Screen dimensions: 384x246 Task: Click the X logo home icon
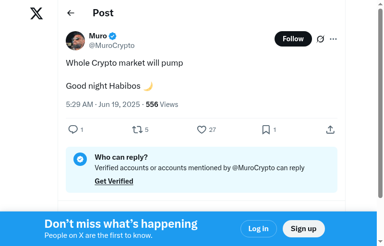point(36,13)
